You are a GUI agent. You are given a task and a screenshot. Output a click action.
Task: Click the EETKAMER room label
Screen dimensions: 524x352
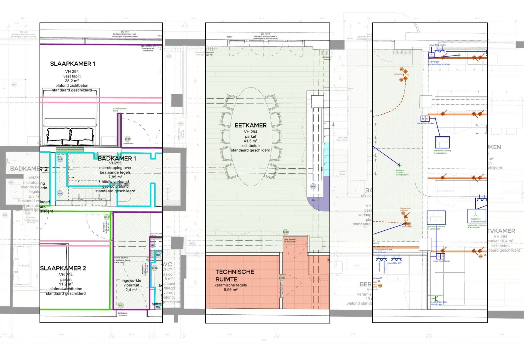(251, 125)
